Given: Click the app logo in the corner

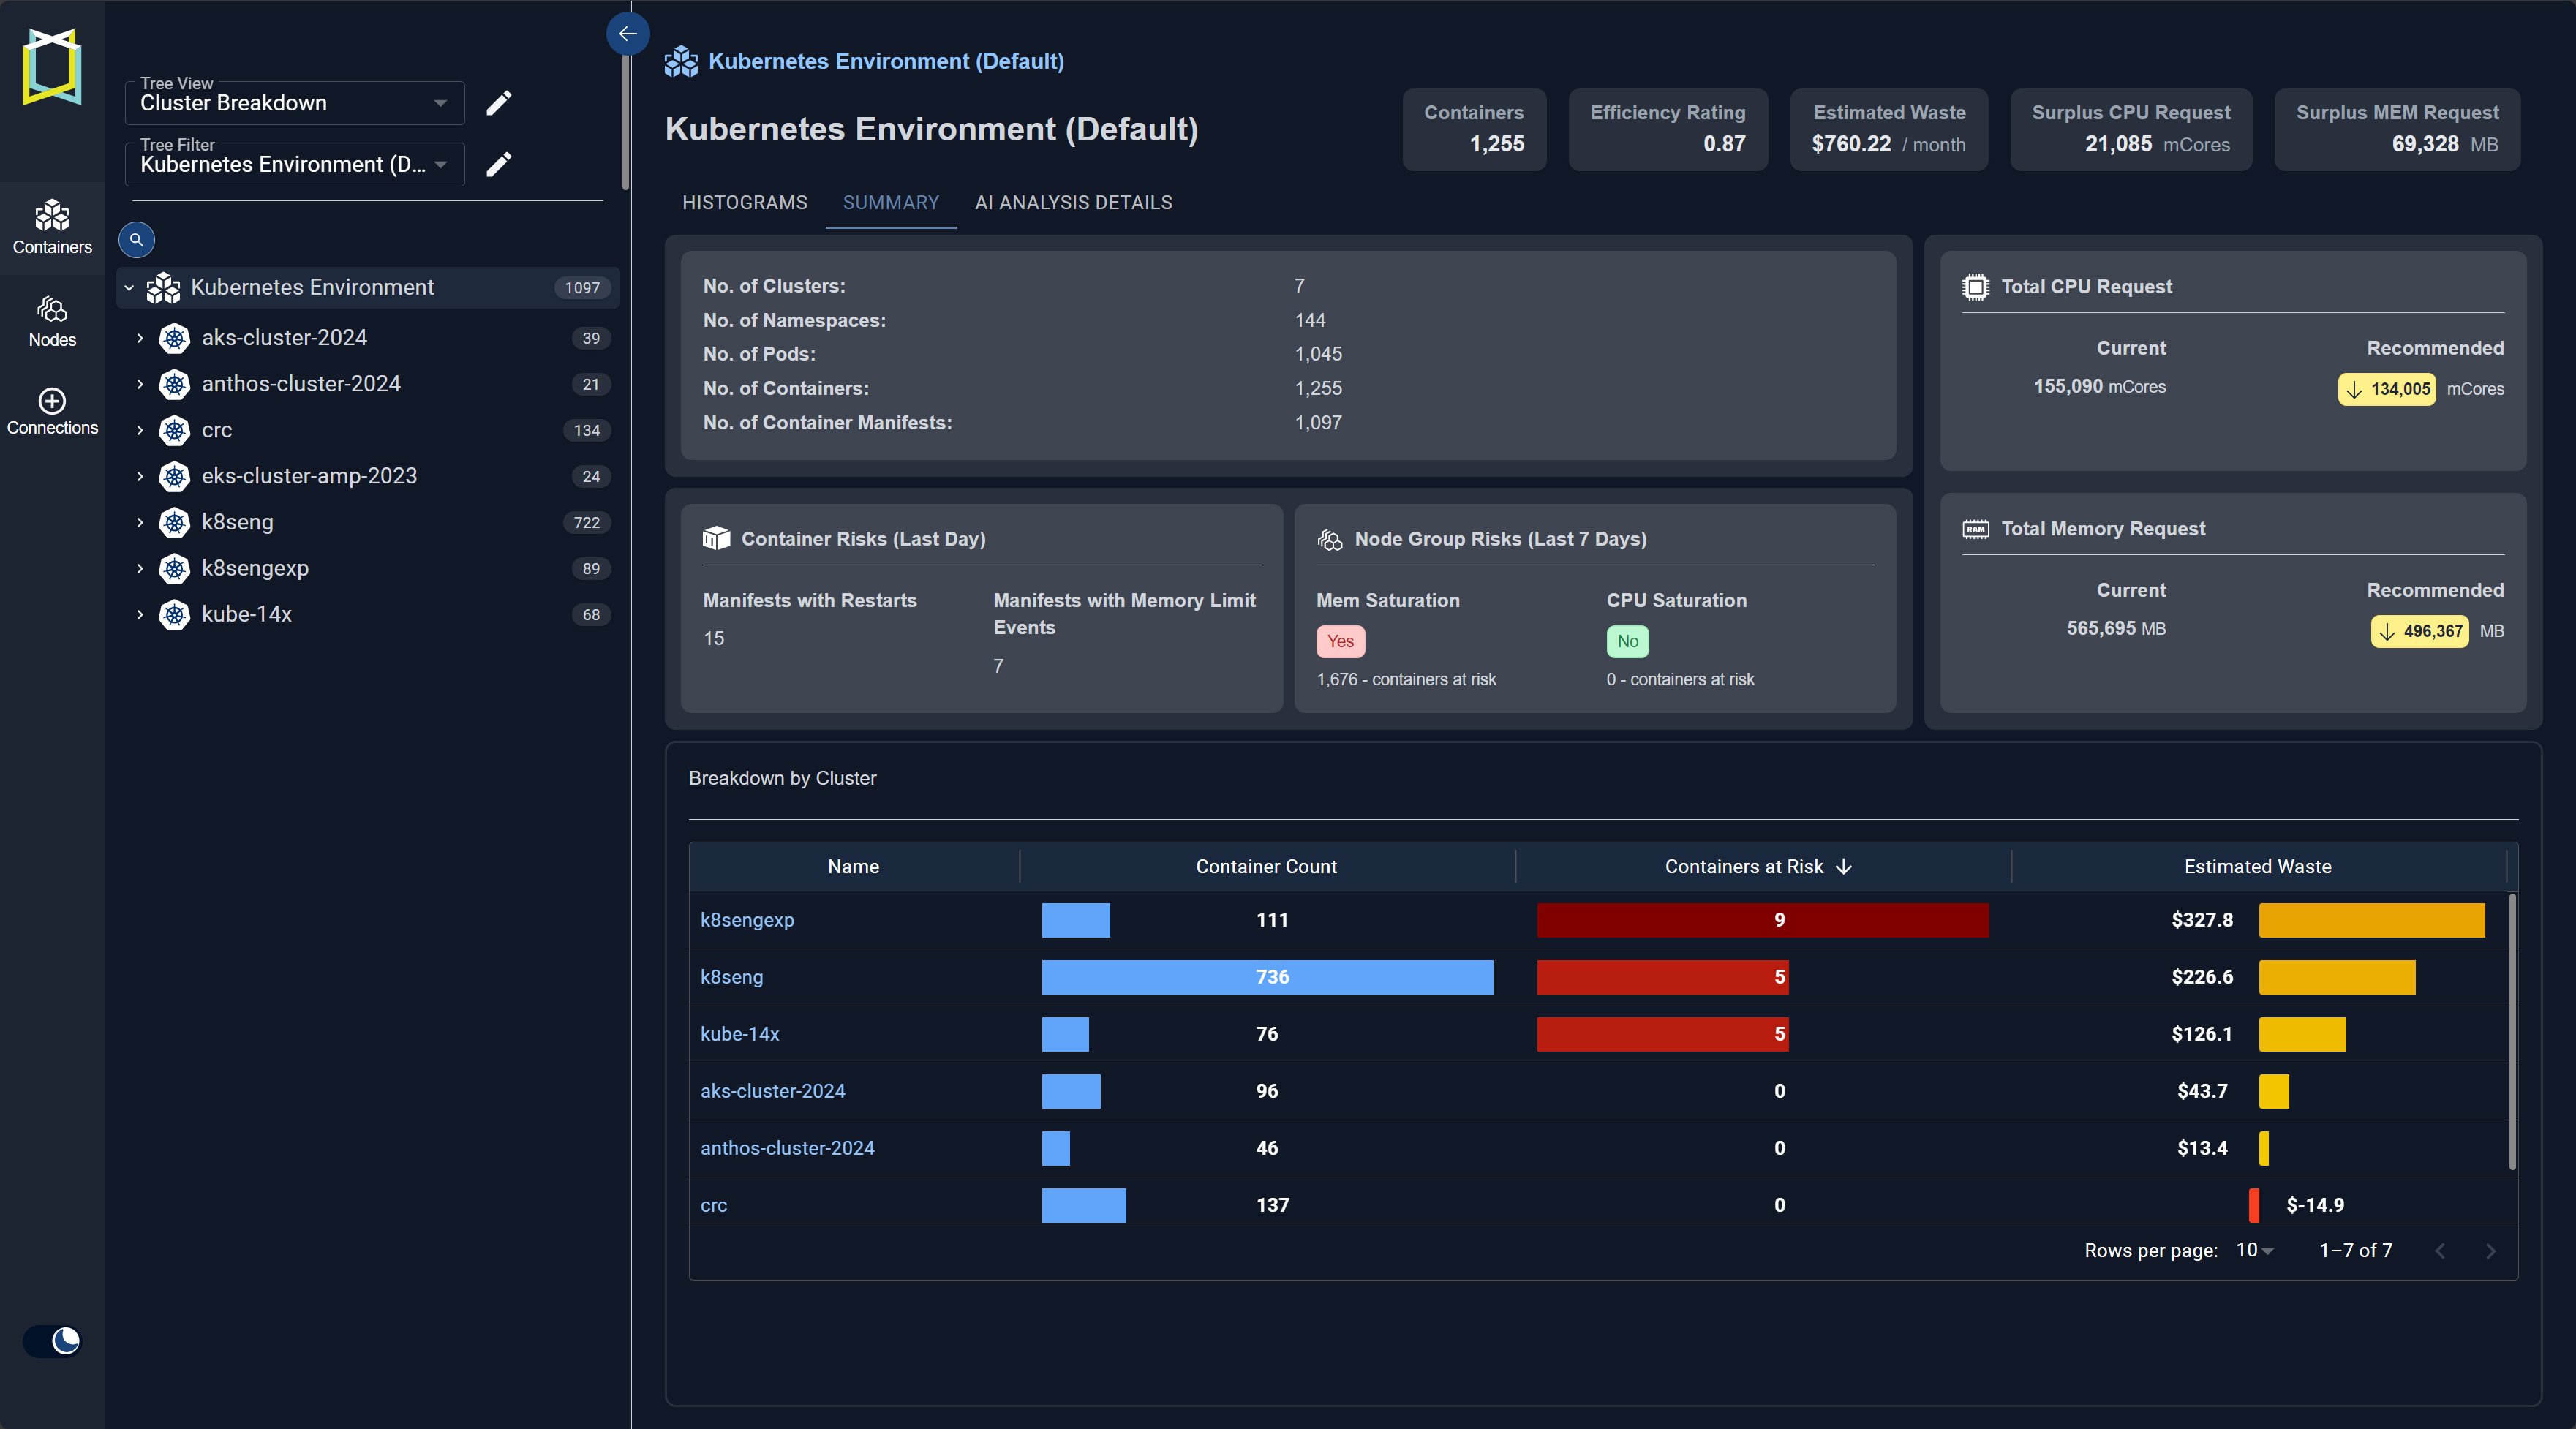Looking at the screenshot, I should coord(52,67).
